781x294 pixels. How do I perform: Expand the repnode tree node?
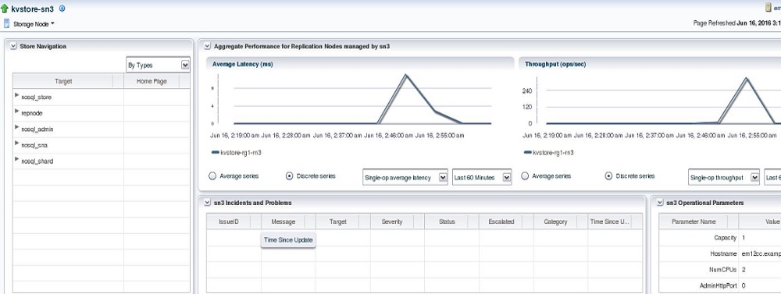(17, 111)
